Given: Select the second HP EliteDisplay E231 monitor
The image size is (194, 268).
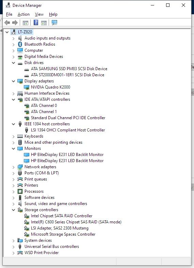Looking at the screenshot, I should pyautogui.click(x=67, y=161).
